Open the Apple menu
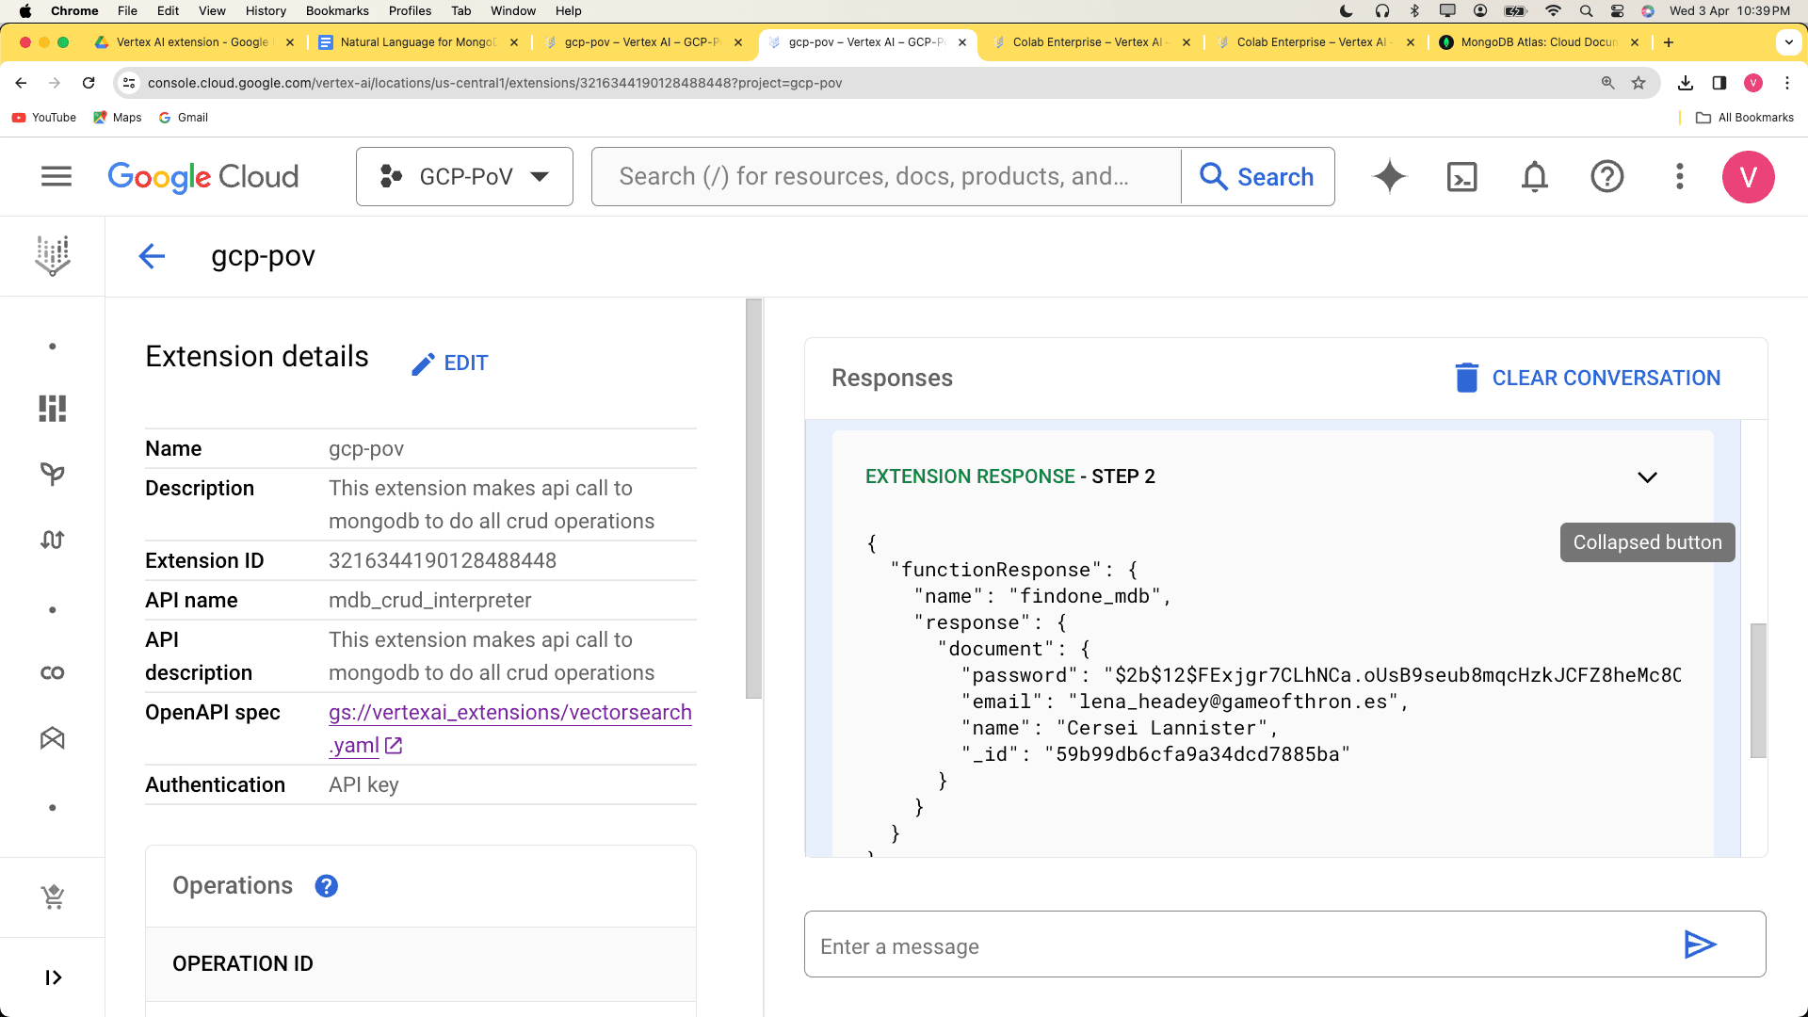 pos(25,11)
